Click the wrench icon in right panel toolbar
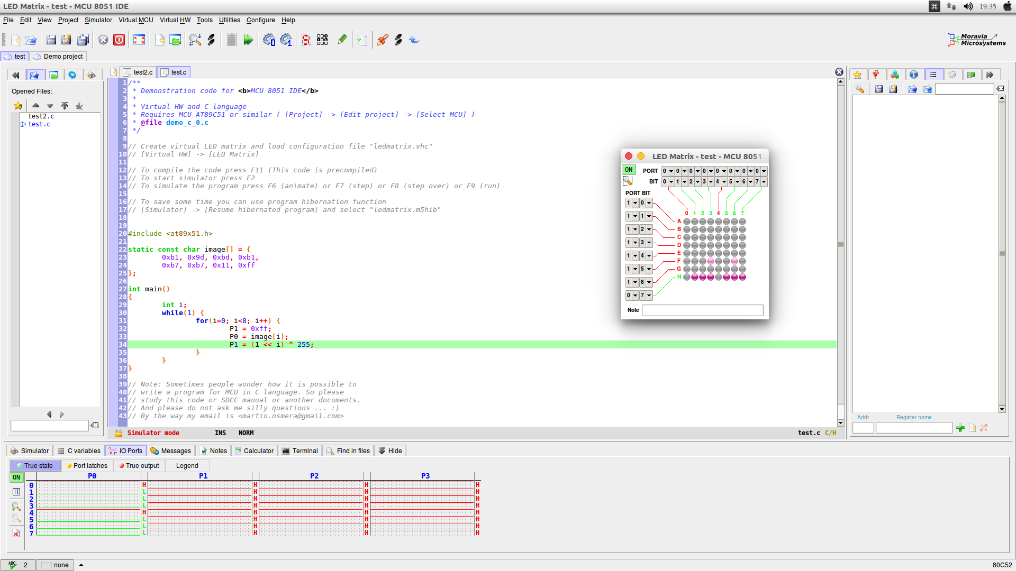This screenshot has height=571, width=1016. 860,89
